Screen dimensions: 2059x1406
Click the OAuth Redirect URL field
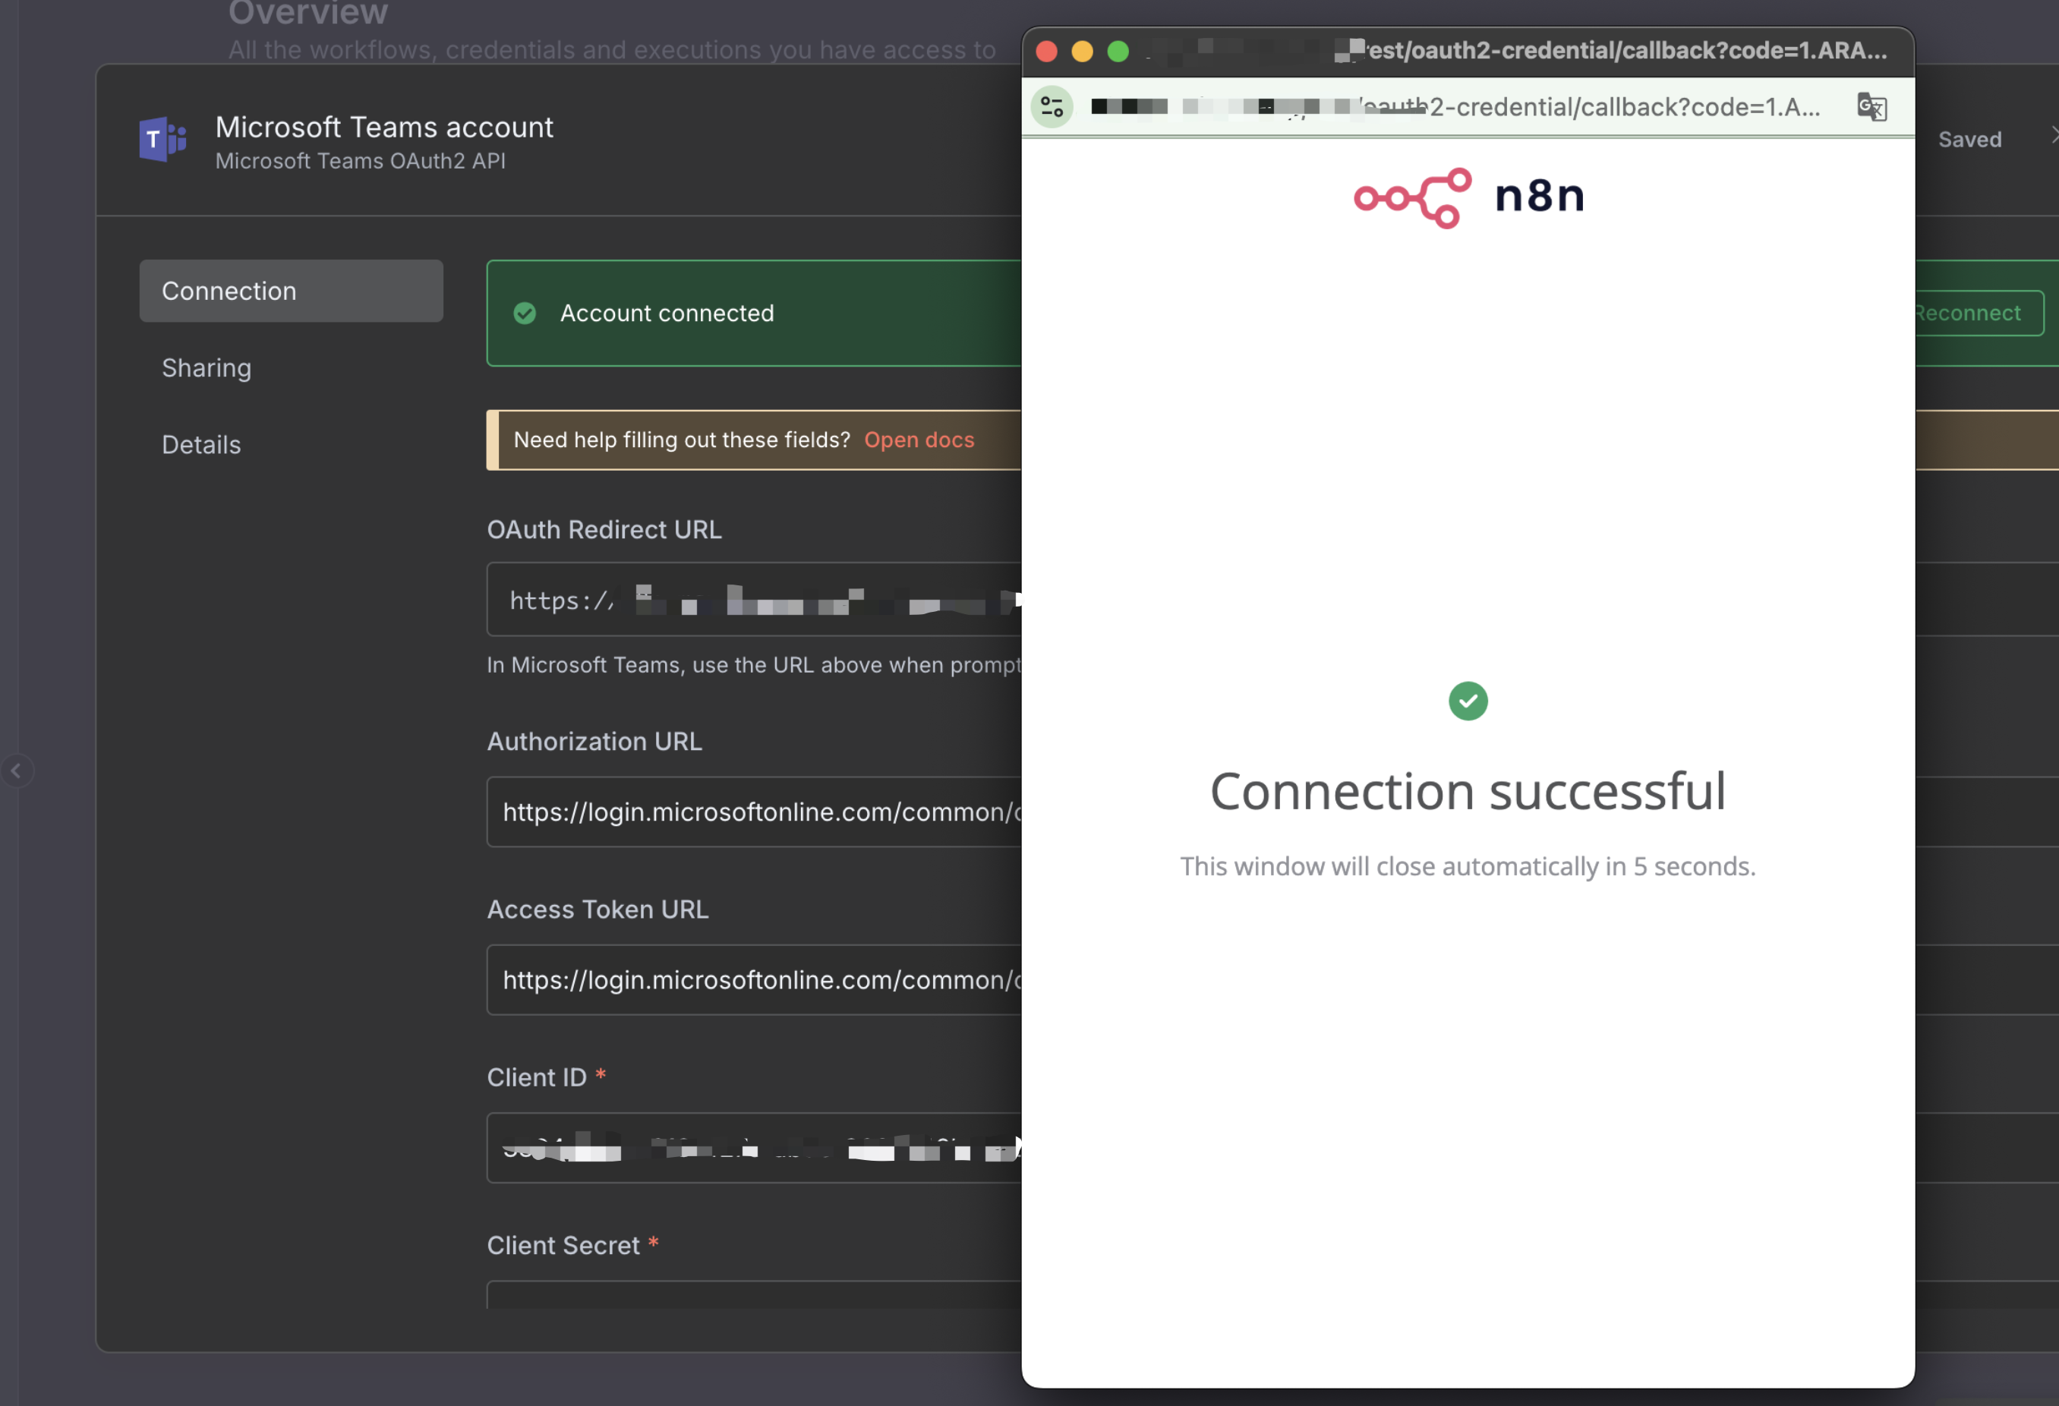754,599
